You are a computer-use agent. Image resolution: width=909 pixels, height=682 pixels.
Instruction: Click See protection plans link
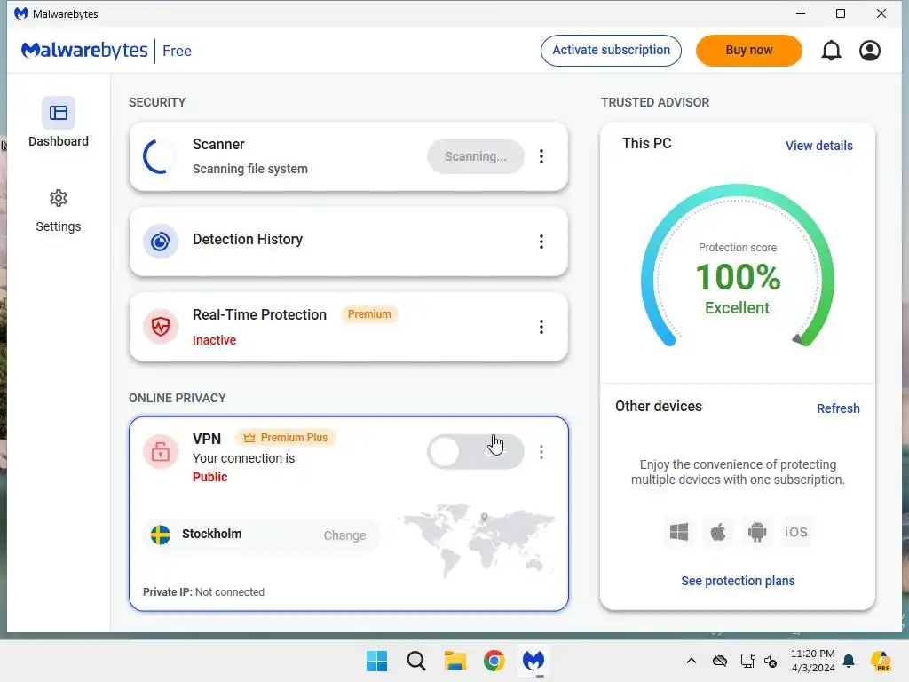738,581
